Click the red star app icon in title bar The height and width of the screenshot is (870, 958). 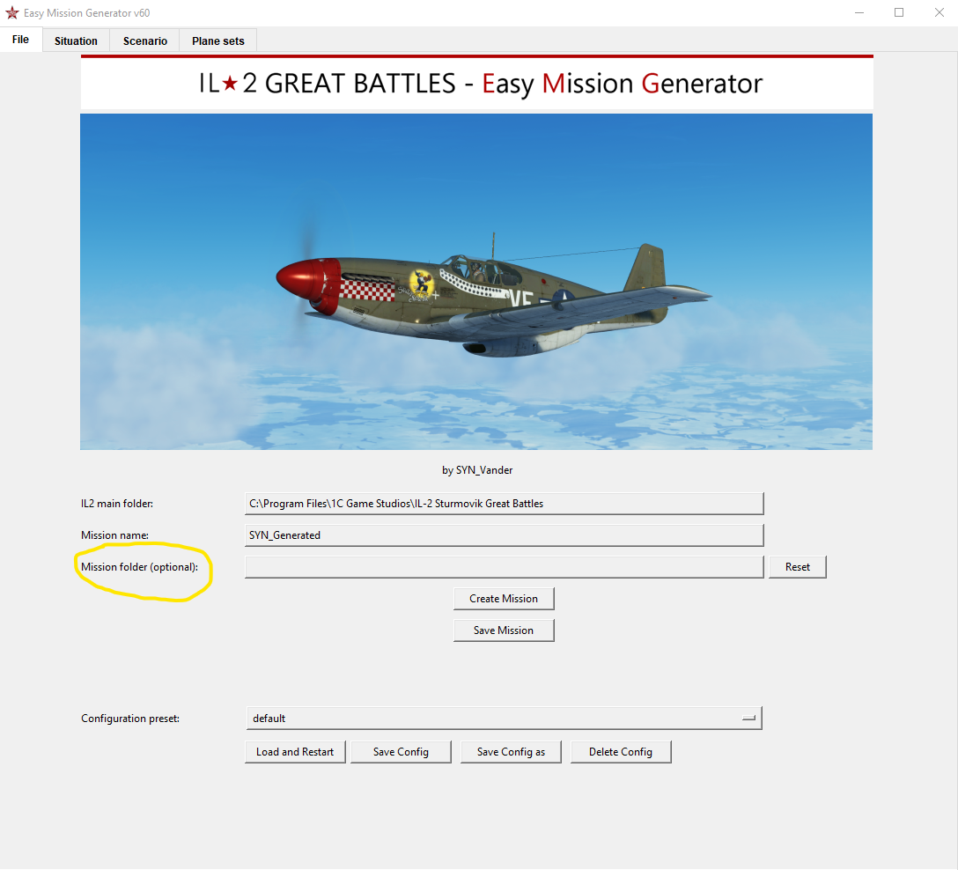(x=12, y=13)
